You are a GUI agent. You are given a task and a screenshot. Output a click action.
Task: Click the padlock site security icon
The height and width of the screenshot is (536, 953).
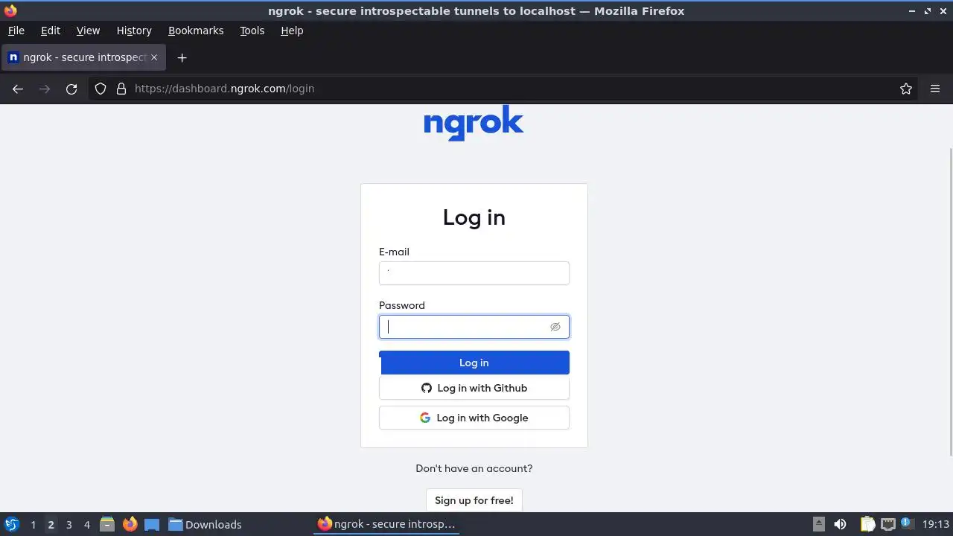click(x=121, y=89)
